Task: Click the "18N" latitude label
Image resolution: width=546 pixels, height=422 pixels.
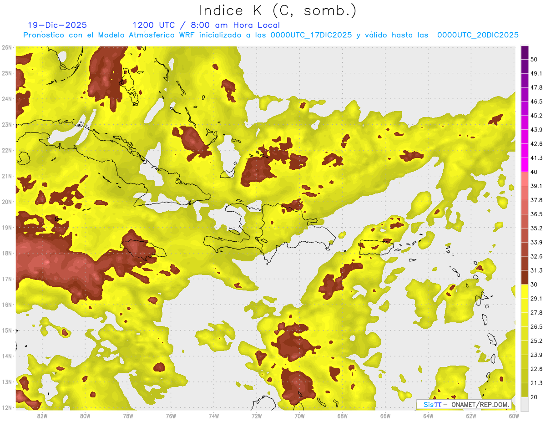Action: pyautogui.click(x=6, y=253)
